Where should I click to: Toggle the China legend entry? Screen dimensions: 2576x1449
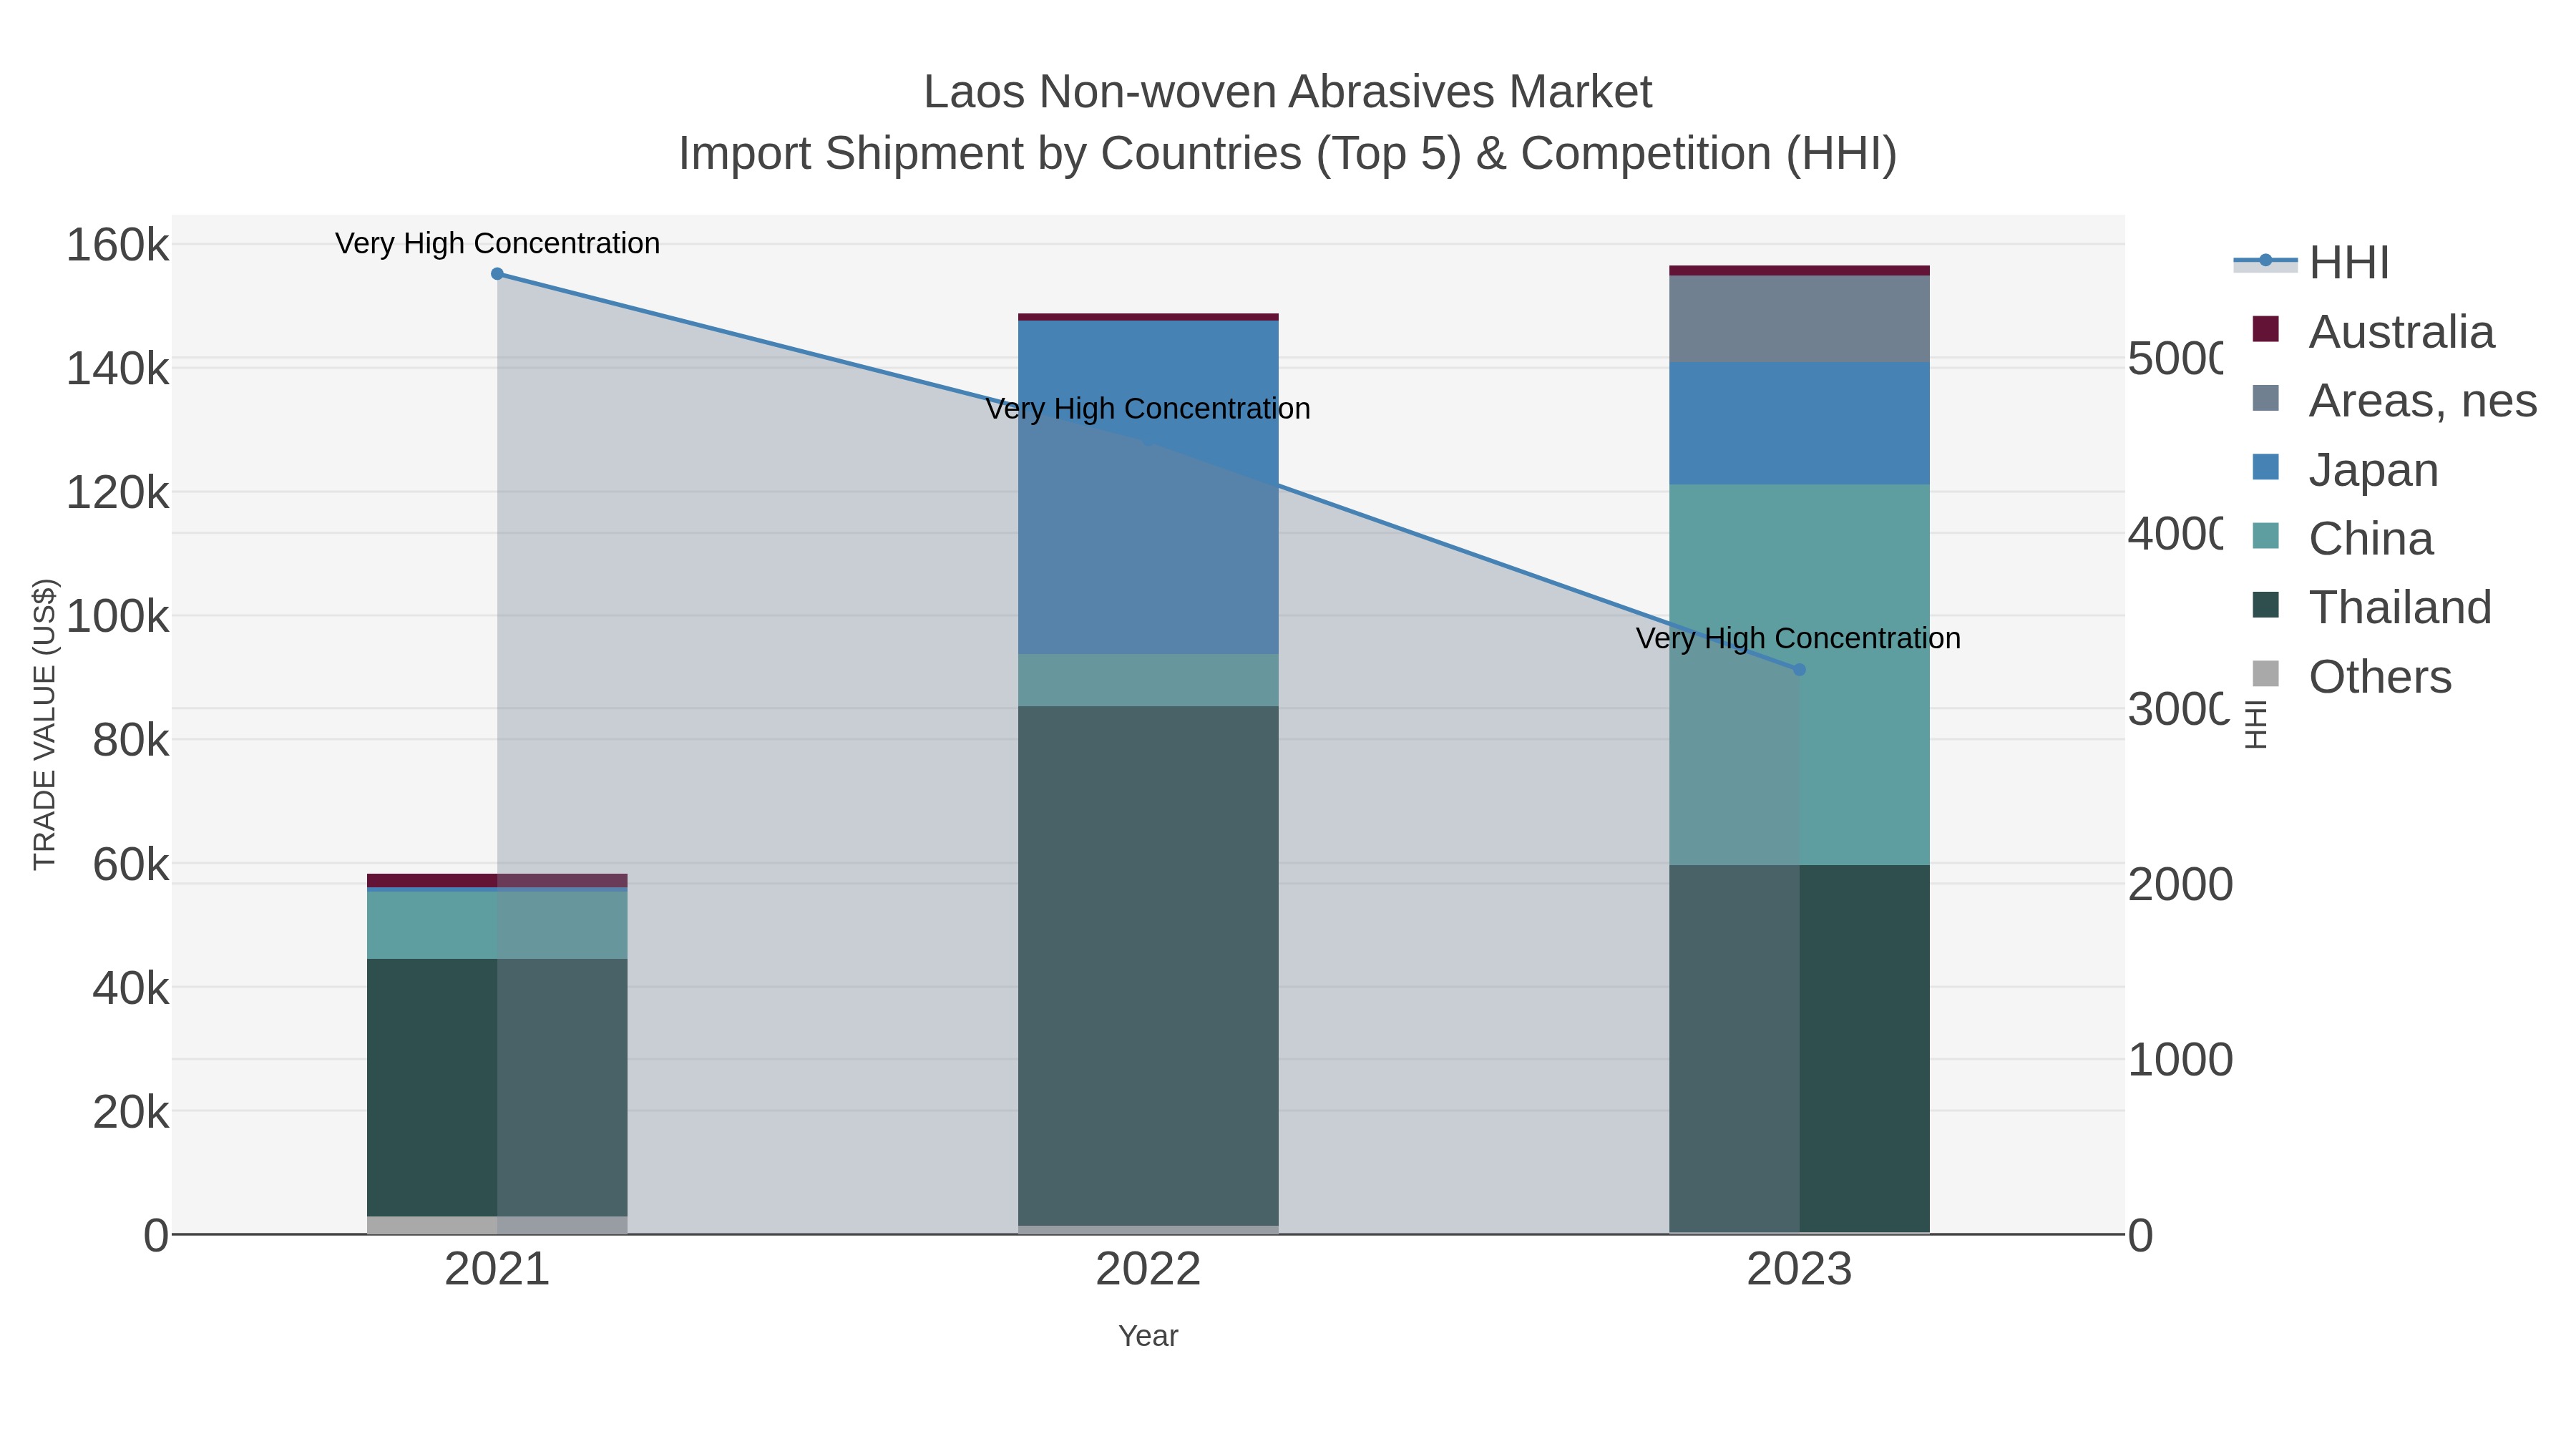tap(2342, 538)
